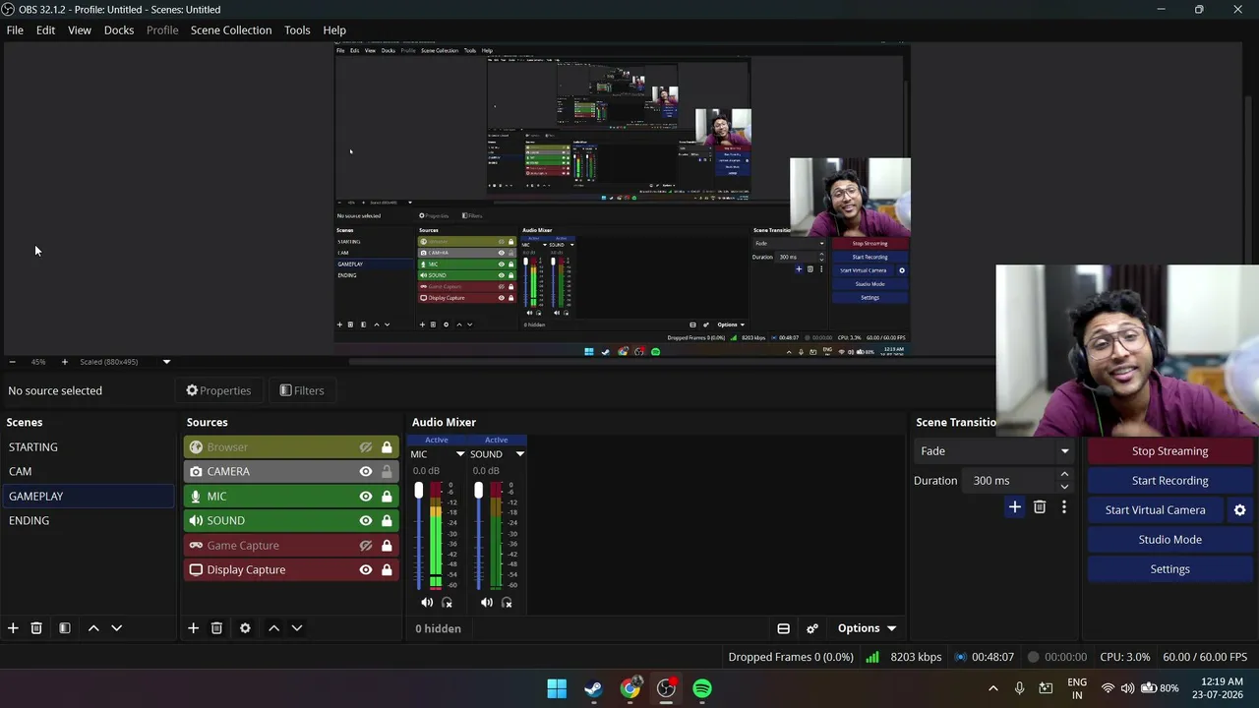Viewport: 1259px width, 708px height.
Task: Hide the Display Capture source
Action: 366,570
